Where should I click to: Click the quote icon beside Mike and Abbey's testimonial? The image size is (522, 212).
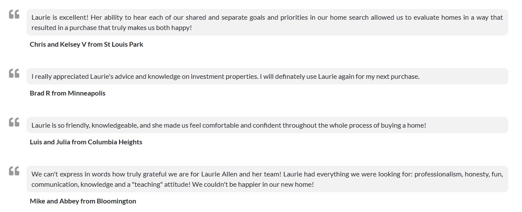click(14, 171)
